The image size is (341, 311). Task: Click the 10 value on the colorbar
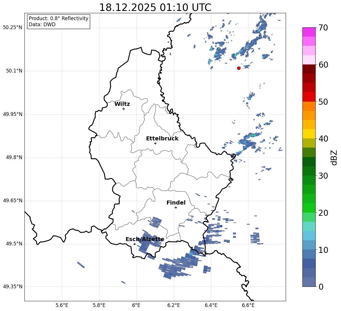click(x=323, y=250)
